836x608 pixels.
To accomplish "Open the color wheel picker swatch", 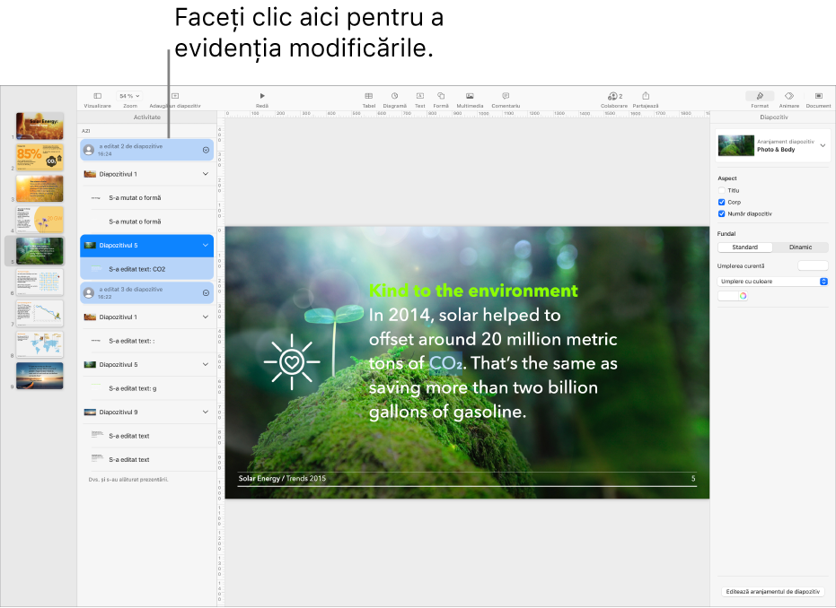I will tap(743, 296).
